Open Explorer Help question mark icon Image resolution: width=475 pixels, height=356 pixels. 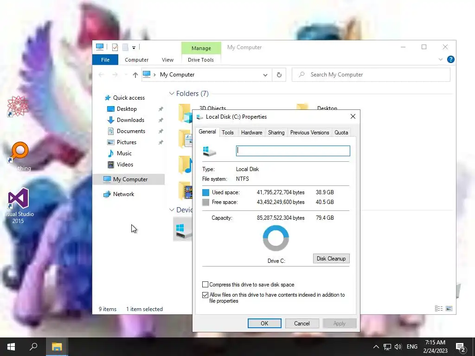[x=451, y=59]
